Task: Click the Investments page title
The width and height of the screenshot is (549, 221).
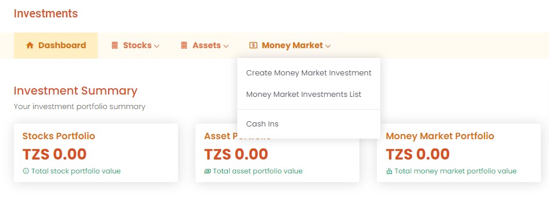Action: [x=46, y=13]
